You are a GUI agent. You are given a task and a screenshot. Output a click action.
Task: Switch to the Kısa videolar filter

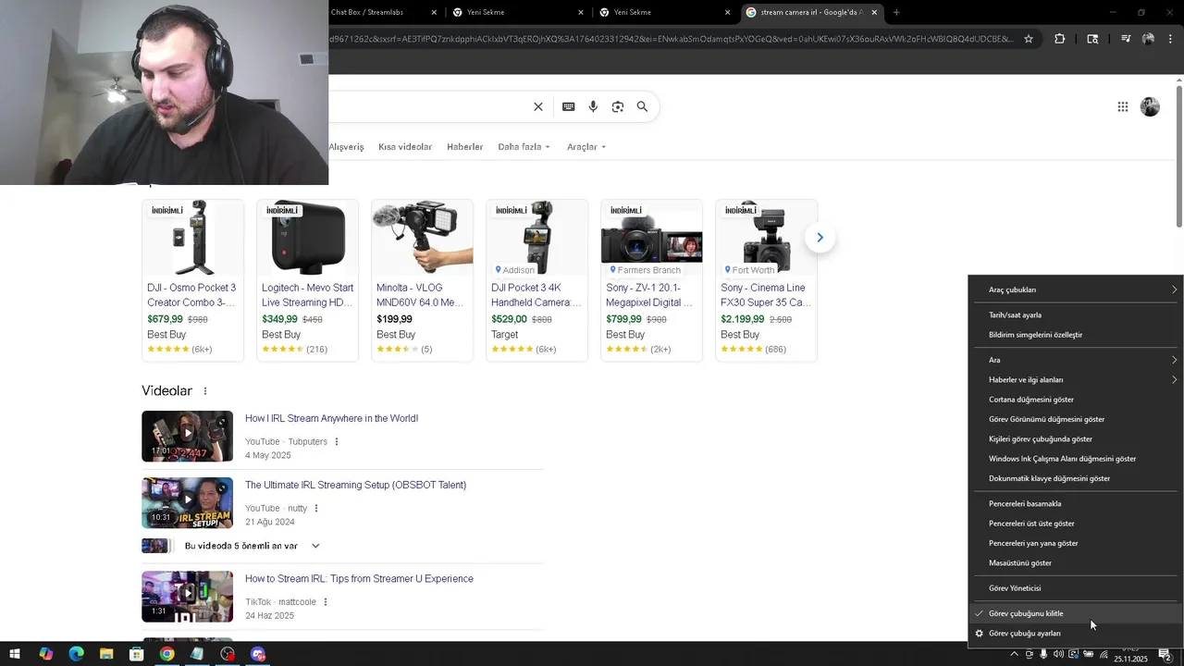click(x=405, y=147)
